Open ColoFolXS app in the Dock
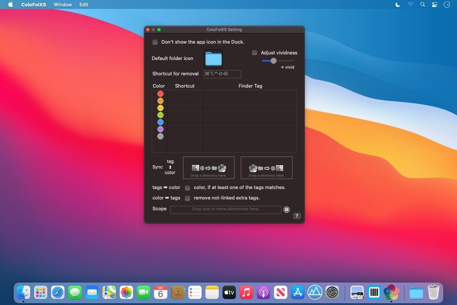 (x=391, y=293)
